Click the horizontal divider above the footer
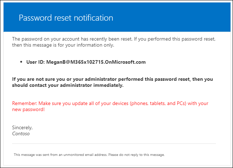The width and height of the screenshot is (233, 168). coord(114,143)
